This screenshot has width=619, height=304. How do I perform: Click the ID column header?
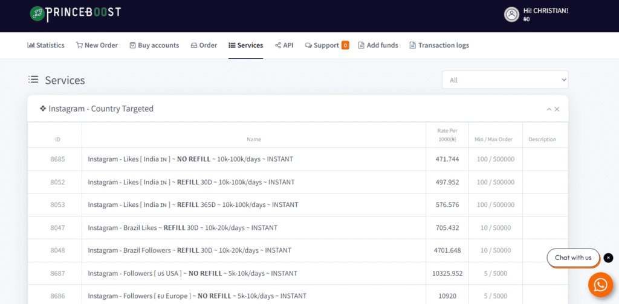click(x=57, y=139)
